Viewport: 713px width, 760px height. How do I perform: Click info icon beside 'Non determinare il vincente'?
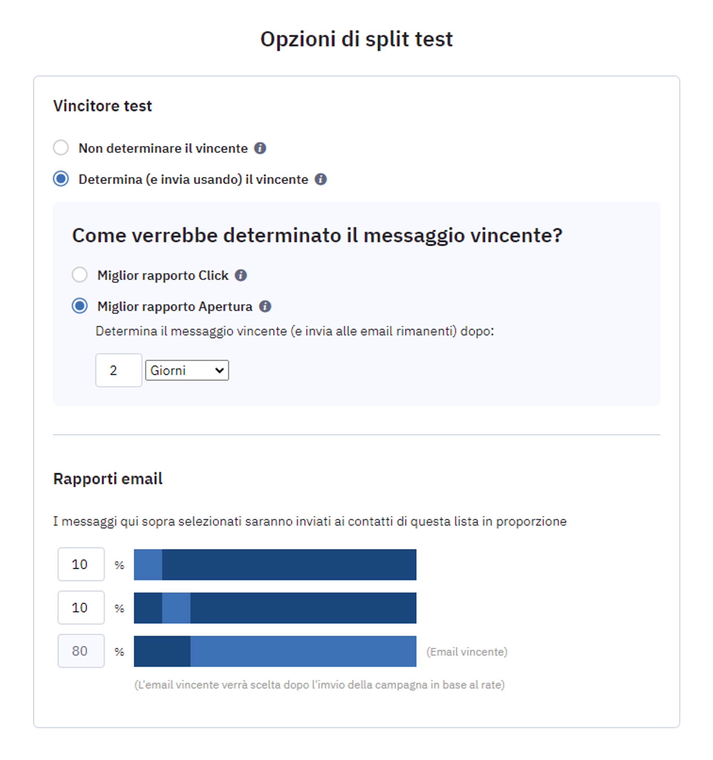coord(260,148)
